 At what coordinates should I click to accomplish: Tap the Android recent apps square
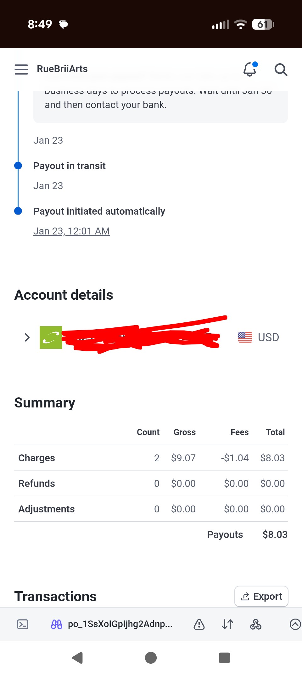224,658
